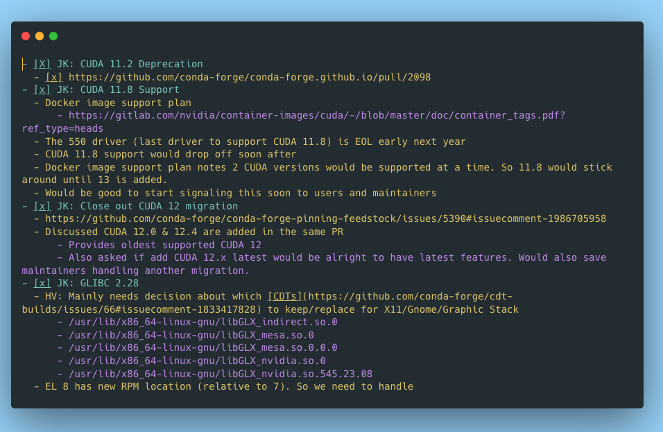This screenshot has height=432, width=663.
Task: Click the libGLX_mesa.so.0.0.0 path line
Action: (x=203, y=347)
